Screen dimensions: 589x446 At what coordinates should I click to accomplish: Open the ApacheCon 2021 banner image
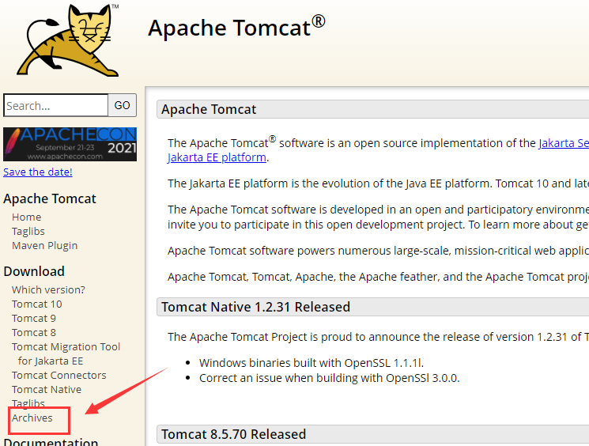(x=70, y=144)
